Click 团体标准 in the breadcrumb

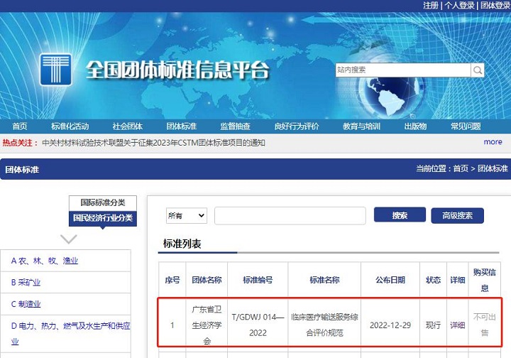point(493,168)
